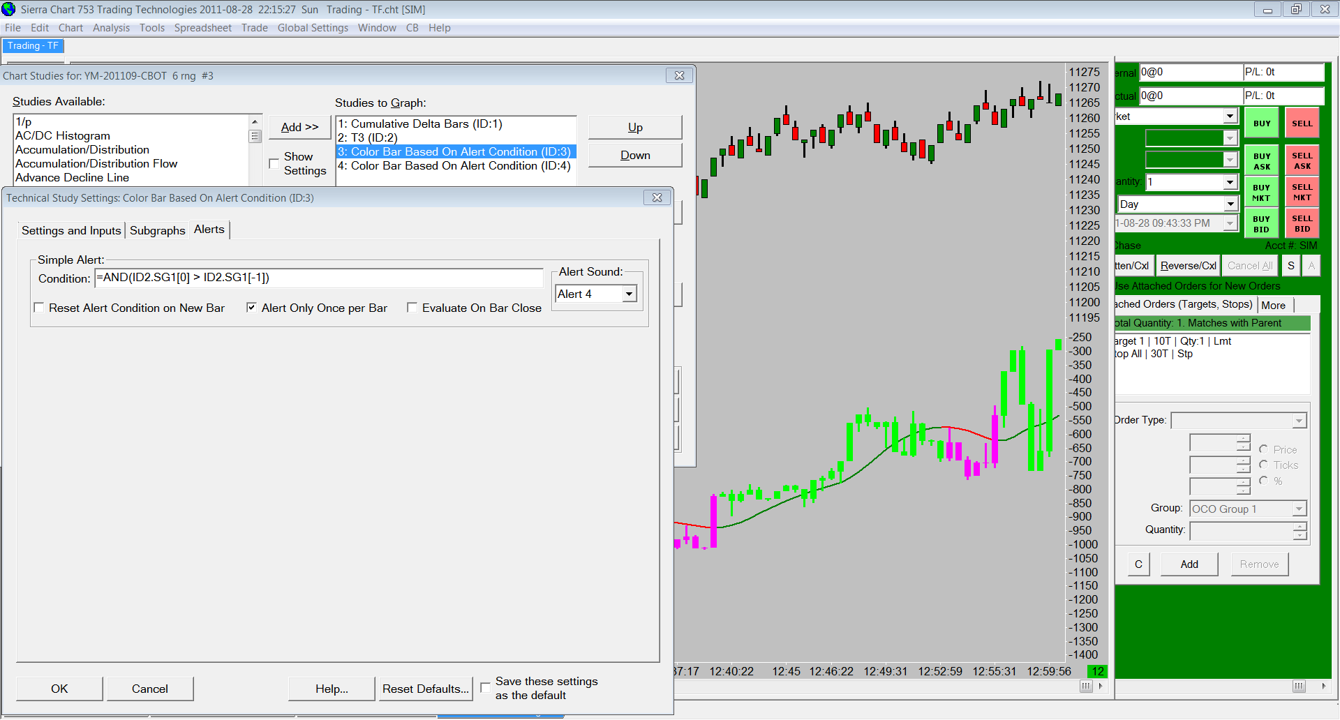Image resolution: width=1340 pixels, height=720 pixels.
Task: Click chart horizontal scrollbar right arrow
Action: (x=1101, y=686)
